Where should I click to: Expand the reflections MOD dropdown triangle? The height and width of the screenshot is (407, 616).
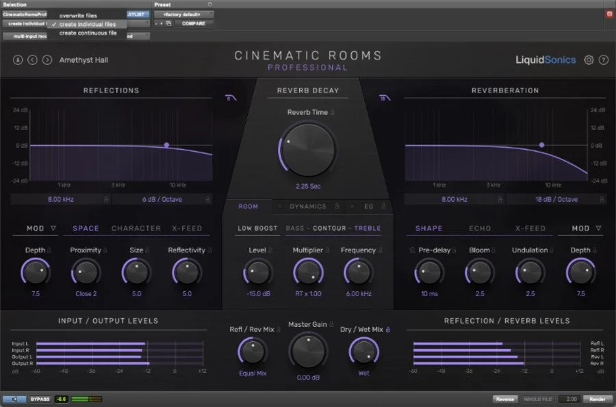pos(53,228)
